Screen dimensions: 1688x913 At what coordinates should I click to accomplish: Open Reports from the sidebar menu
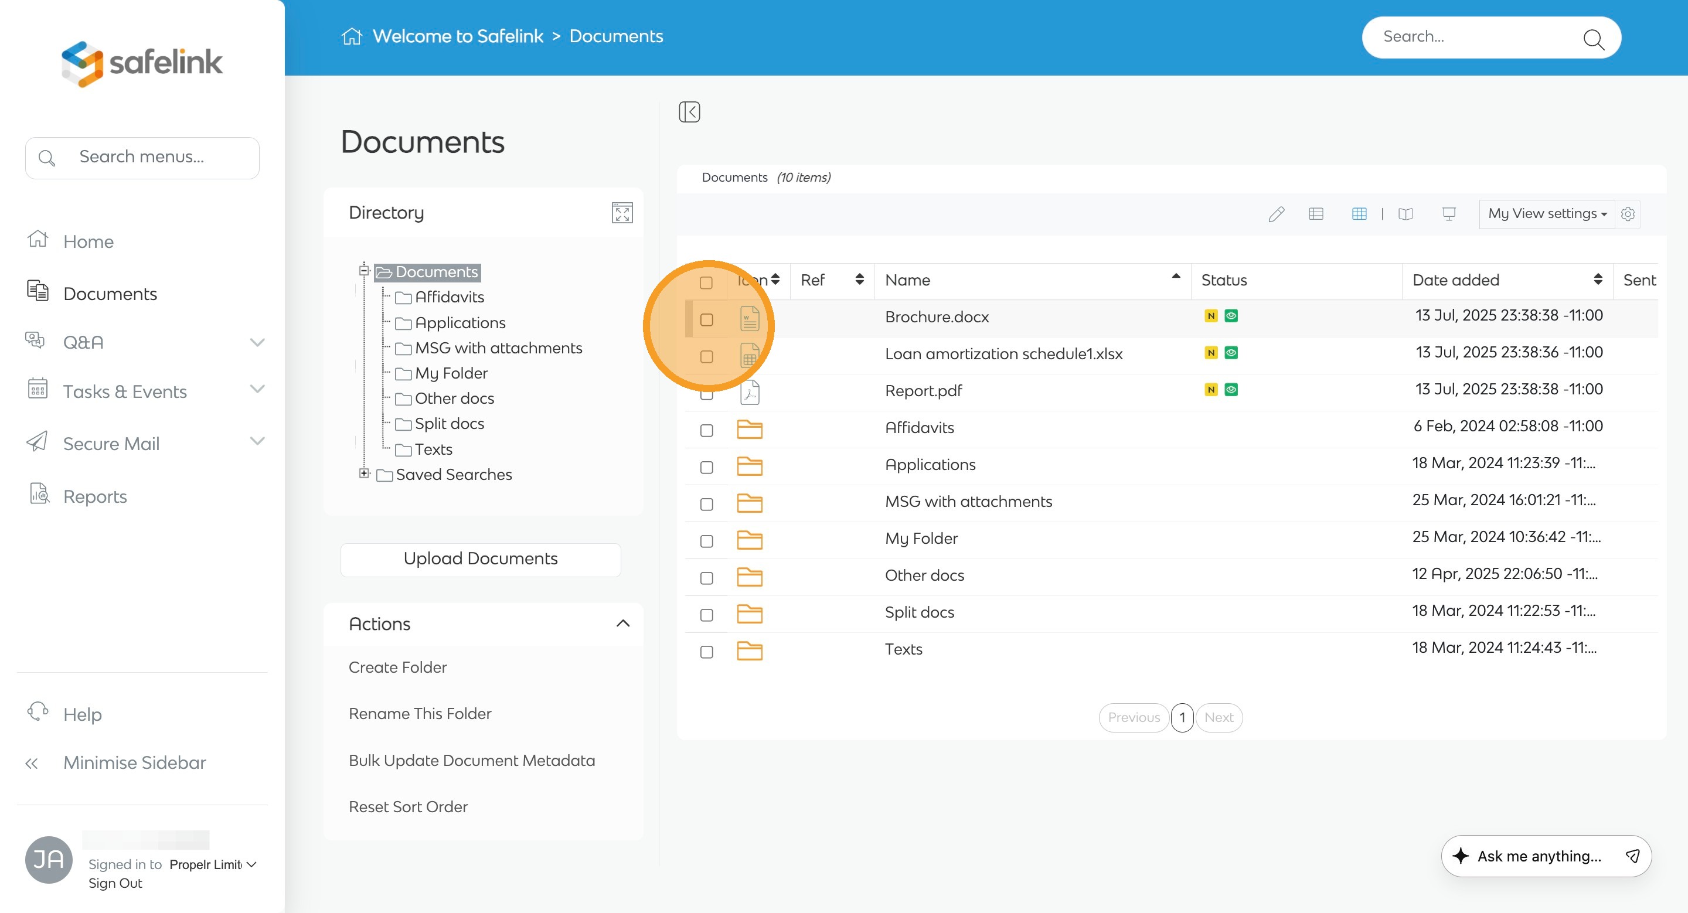click(x=95, y=496)
